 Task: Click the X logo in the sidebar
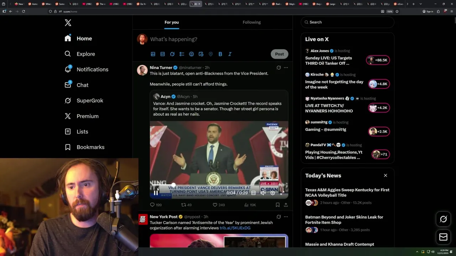[68, 23]
